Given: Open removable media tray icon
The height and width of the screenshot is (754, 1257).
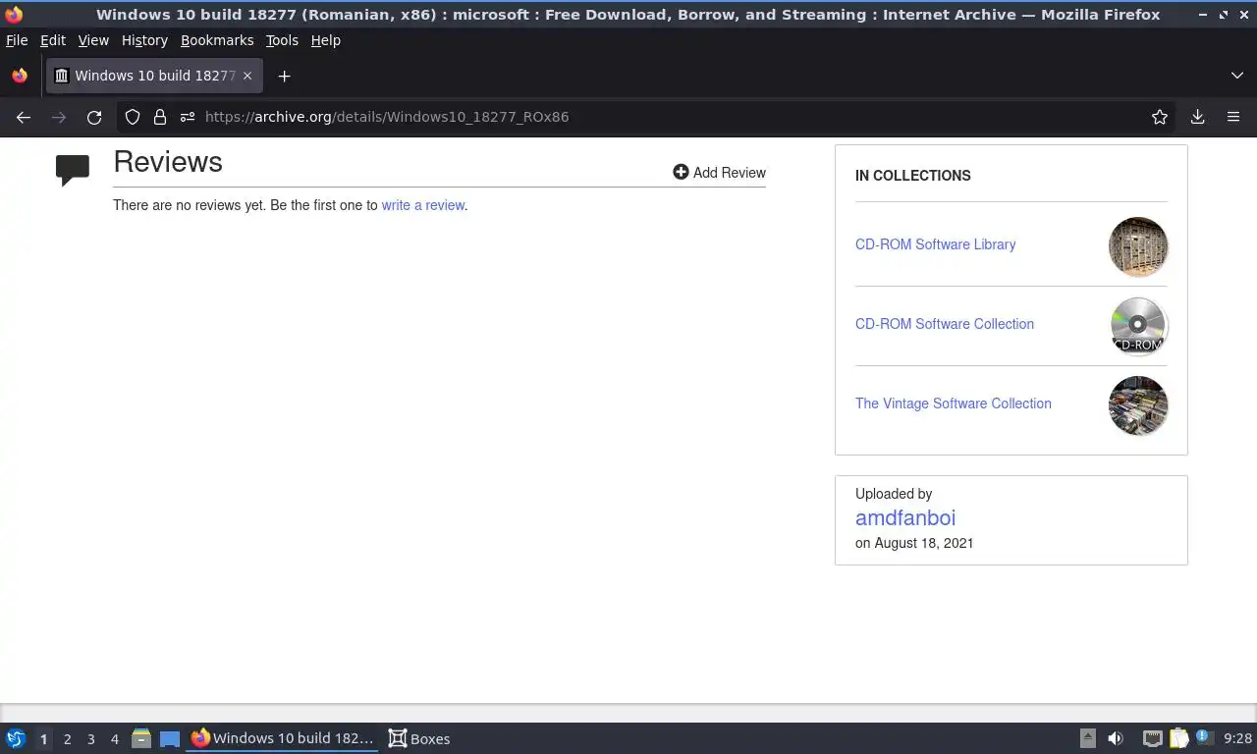Looking at the screenshot, I should click(x=1087, y=738).
